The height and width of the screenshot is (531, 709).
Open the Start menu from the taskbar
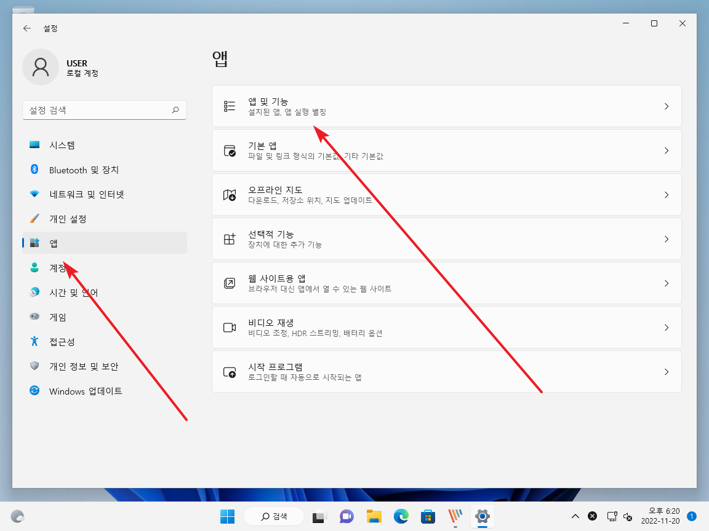228,516
